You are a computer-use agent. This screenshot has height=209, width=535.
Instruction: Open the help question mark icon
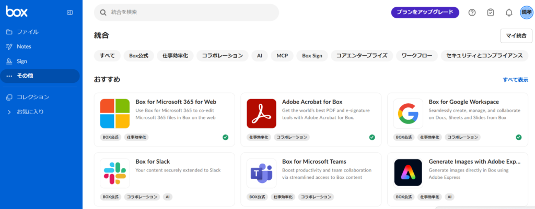(x=472, y=13)
